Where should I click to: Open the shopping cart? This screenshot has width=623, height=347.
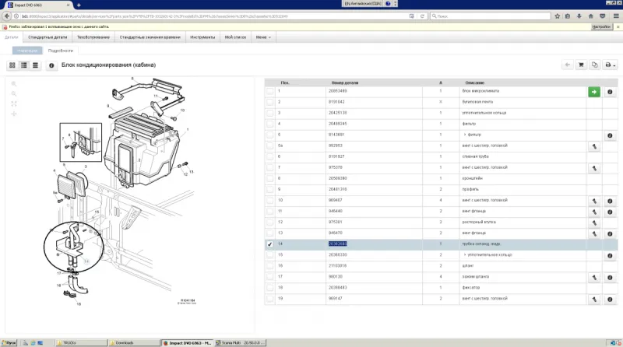tap(581, 65)
